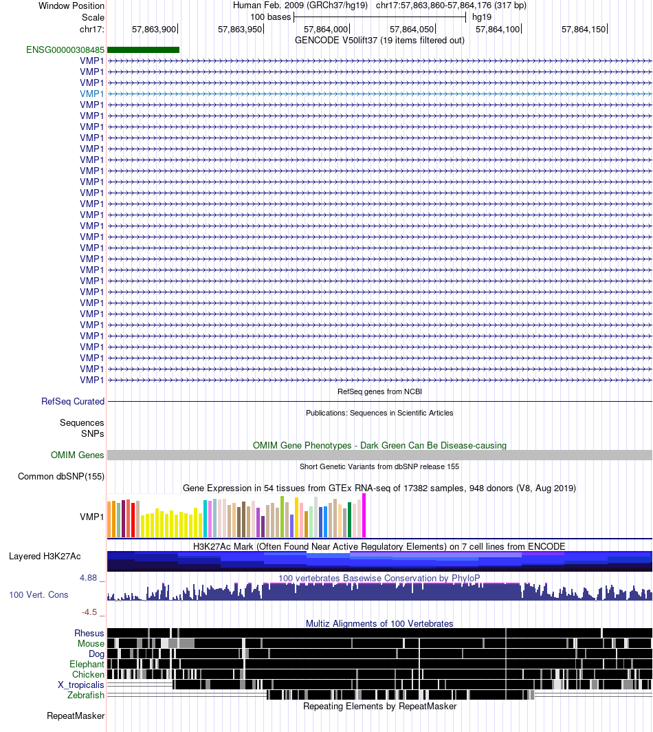
Task: Click the -4.5 lower axis value
Action: click(89, 612)
